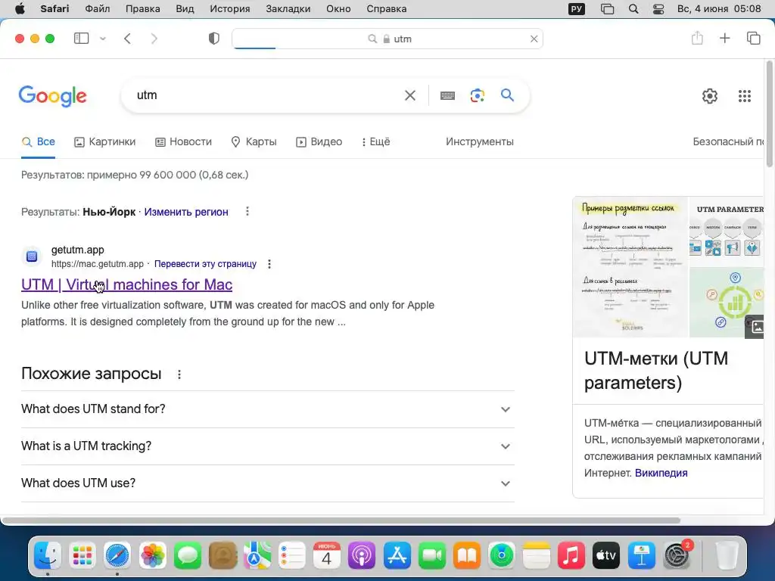The image size is (775, 581).
Task: Open the Закладки menu
Action: [x=288, y=9]
